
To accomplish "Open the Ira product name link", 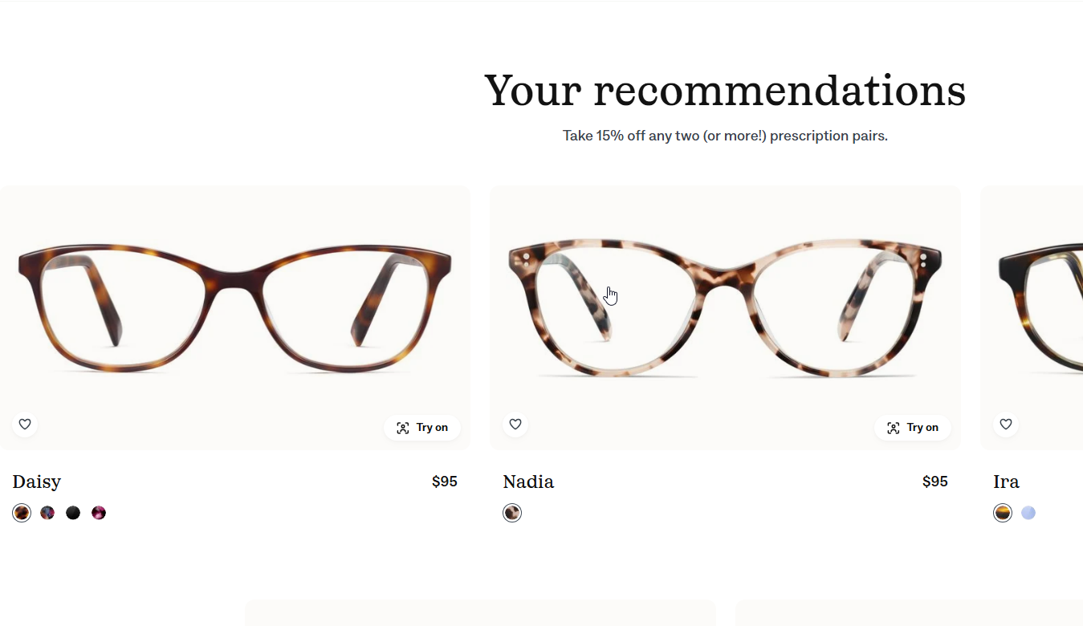I will tap(1006, 482).
